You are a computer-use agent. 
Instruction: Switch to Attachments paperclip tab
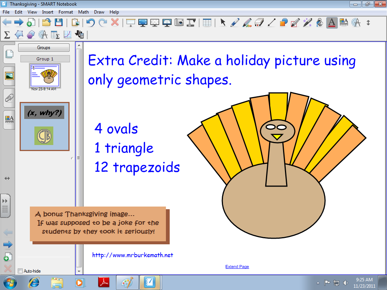[x=9, y=98]
